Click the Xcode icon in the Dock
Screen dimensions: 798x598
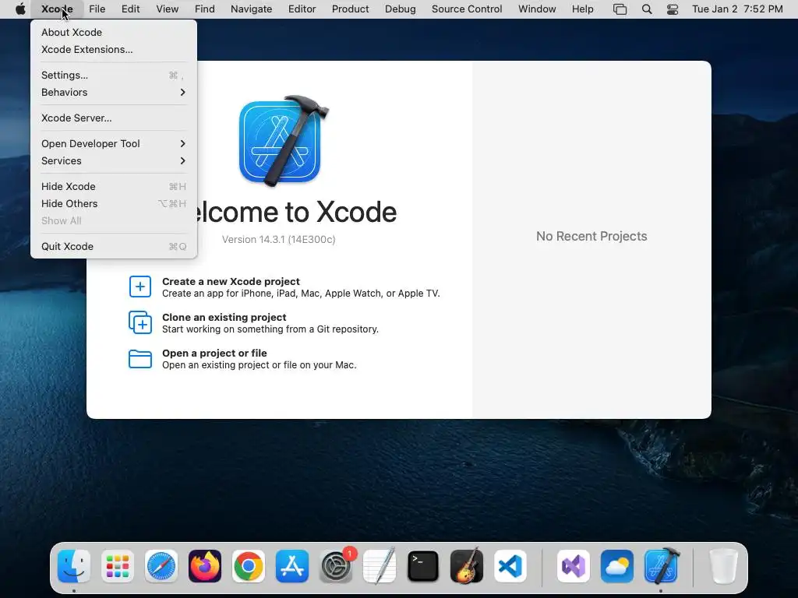(x=661, y=566)
